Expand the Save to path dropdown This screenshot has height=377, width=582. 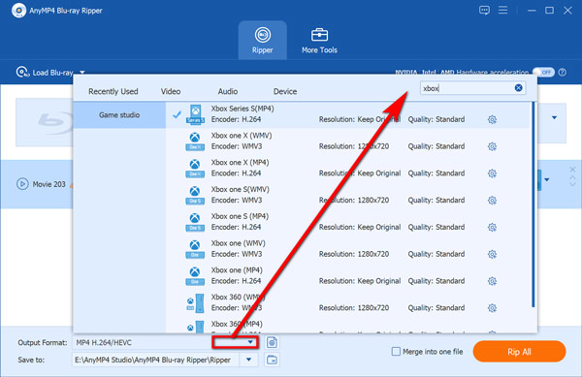248,360
